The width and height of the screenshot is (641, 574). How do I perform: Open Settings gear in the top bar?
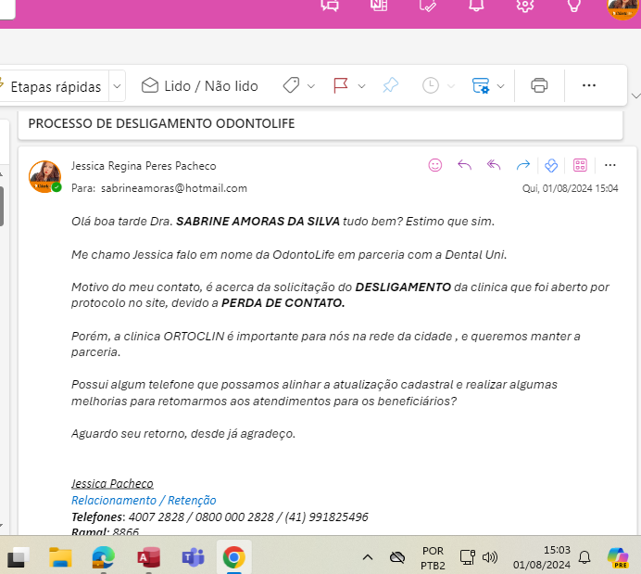point(525,5)
